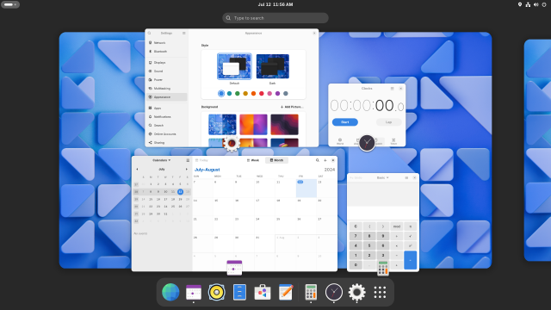The image size is (551, 310).
Task: Pick the pink accent color
Action: (x=269, y=94)
